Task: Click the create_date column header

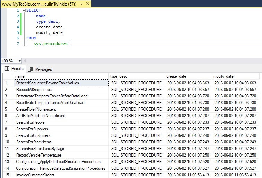Action: click(188, 76)
